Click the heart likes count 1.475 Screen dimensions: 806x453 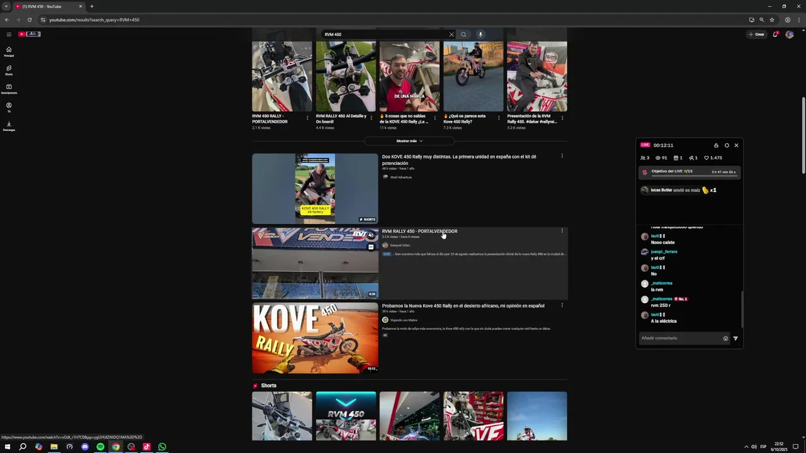[x=713, y=158]
